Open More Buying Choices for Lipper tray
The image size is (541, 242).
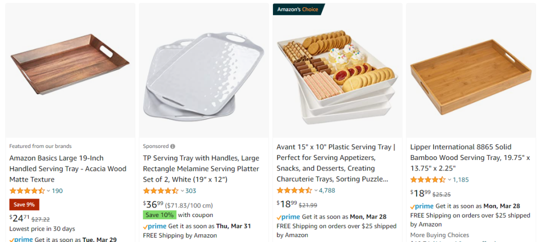[x=439, y=235]
